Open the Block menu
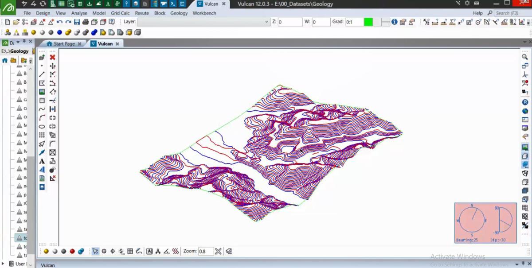532x268 pixels. [160, 13]
